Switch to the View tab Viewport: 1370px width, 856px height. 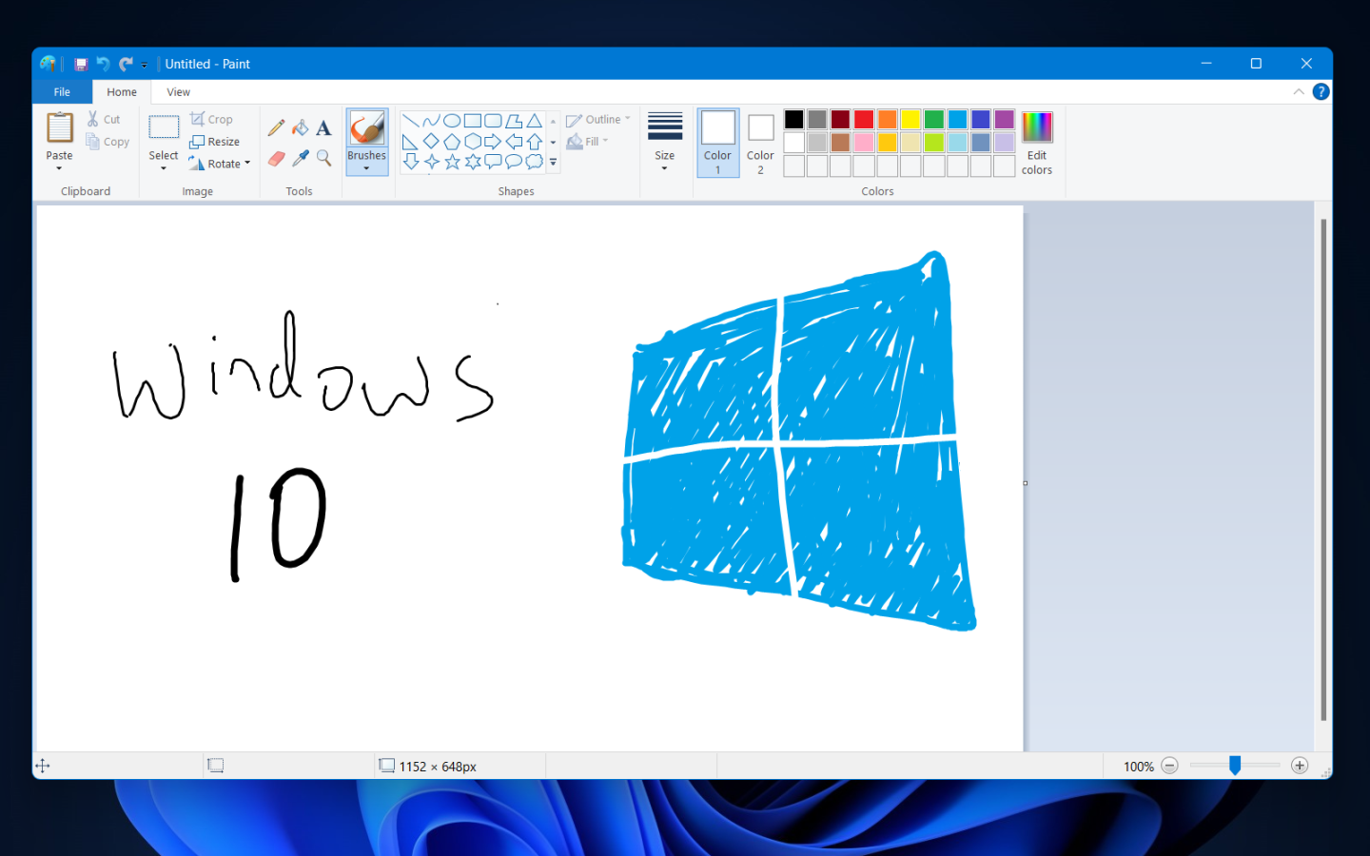pyautogui.click(x=178, y=91)
